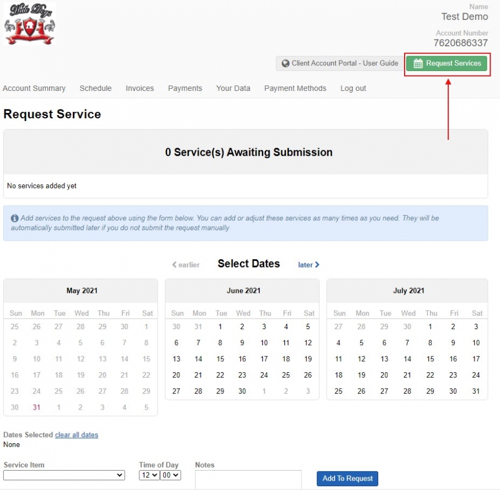Select June 1 in the June calendar
Viewport: 500px width, 490px height.
[220, 326]
